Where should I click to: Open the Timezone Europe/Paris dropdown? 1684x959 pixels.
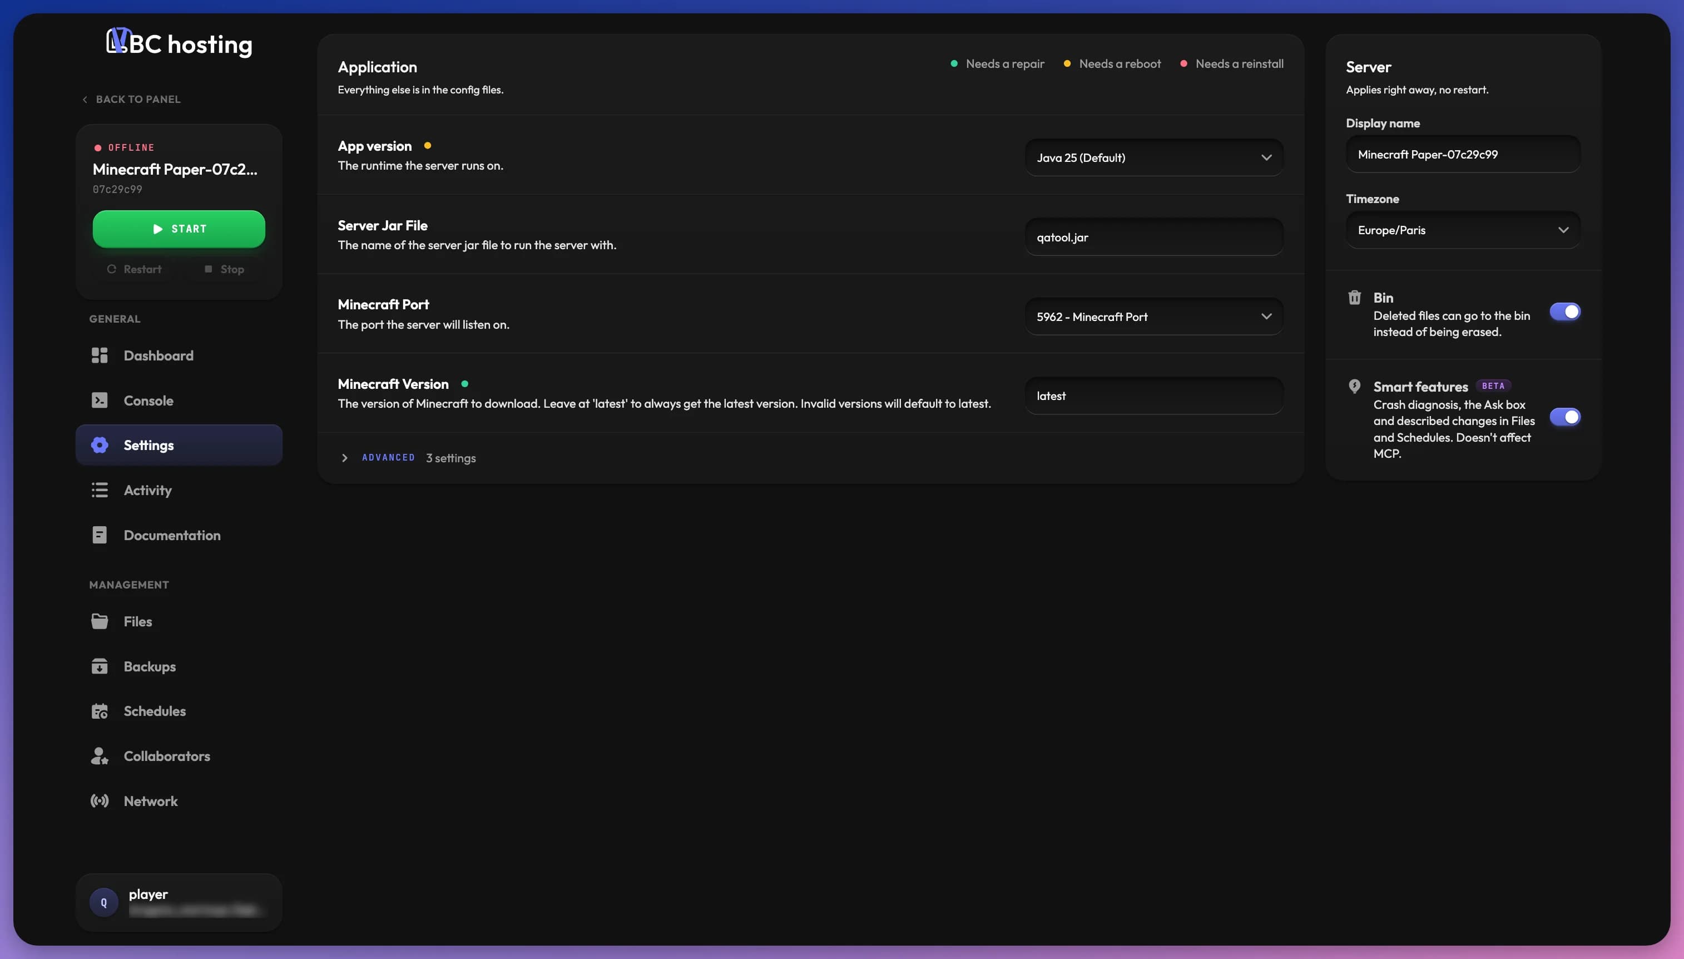pos(1463,230)
